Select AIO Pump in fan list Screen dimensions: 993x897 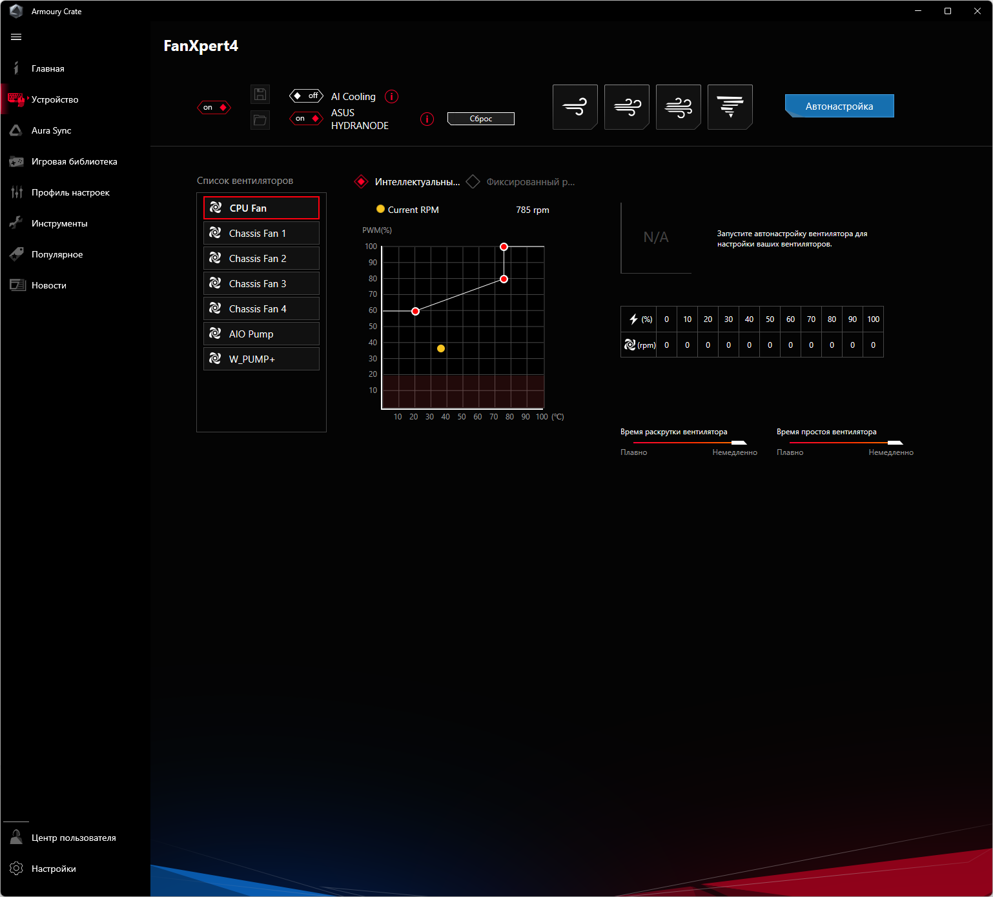(x=261, y=334)
